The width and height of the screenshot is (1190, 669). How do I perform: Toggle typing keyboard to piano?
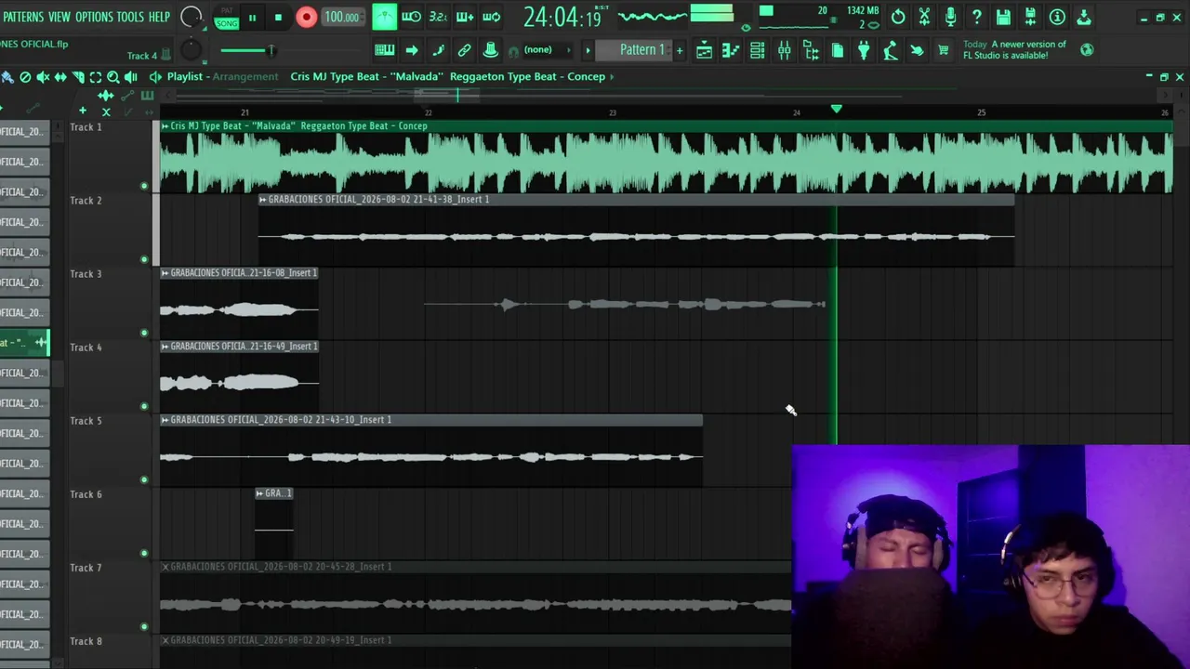pos(385,49)
